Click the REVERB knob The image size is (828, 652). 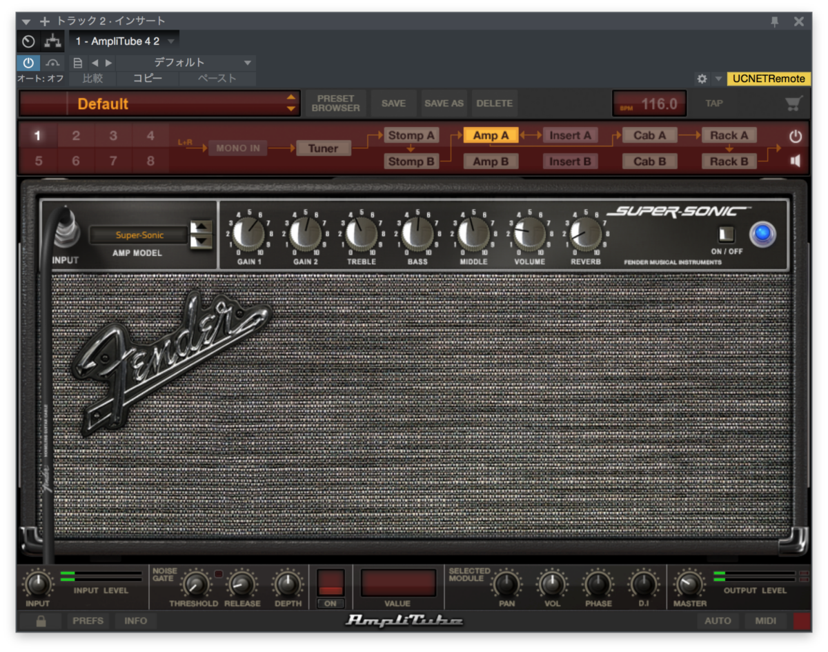pyautogui.click(x=585, y=233)
